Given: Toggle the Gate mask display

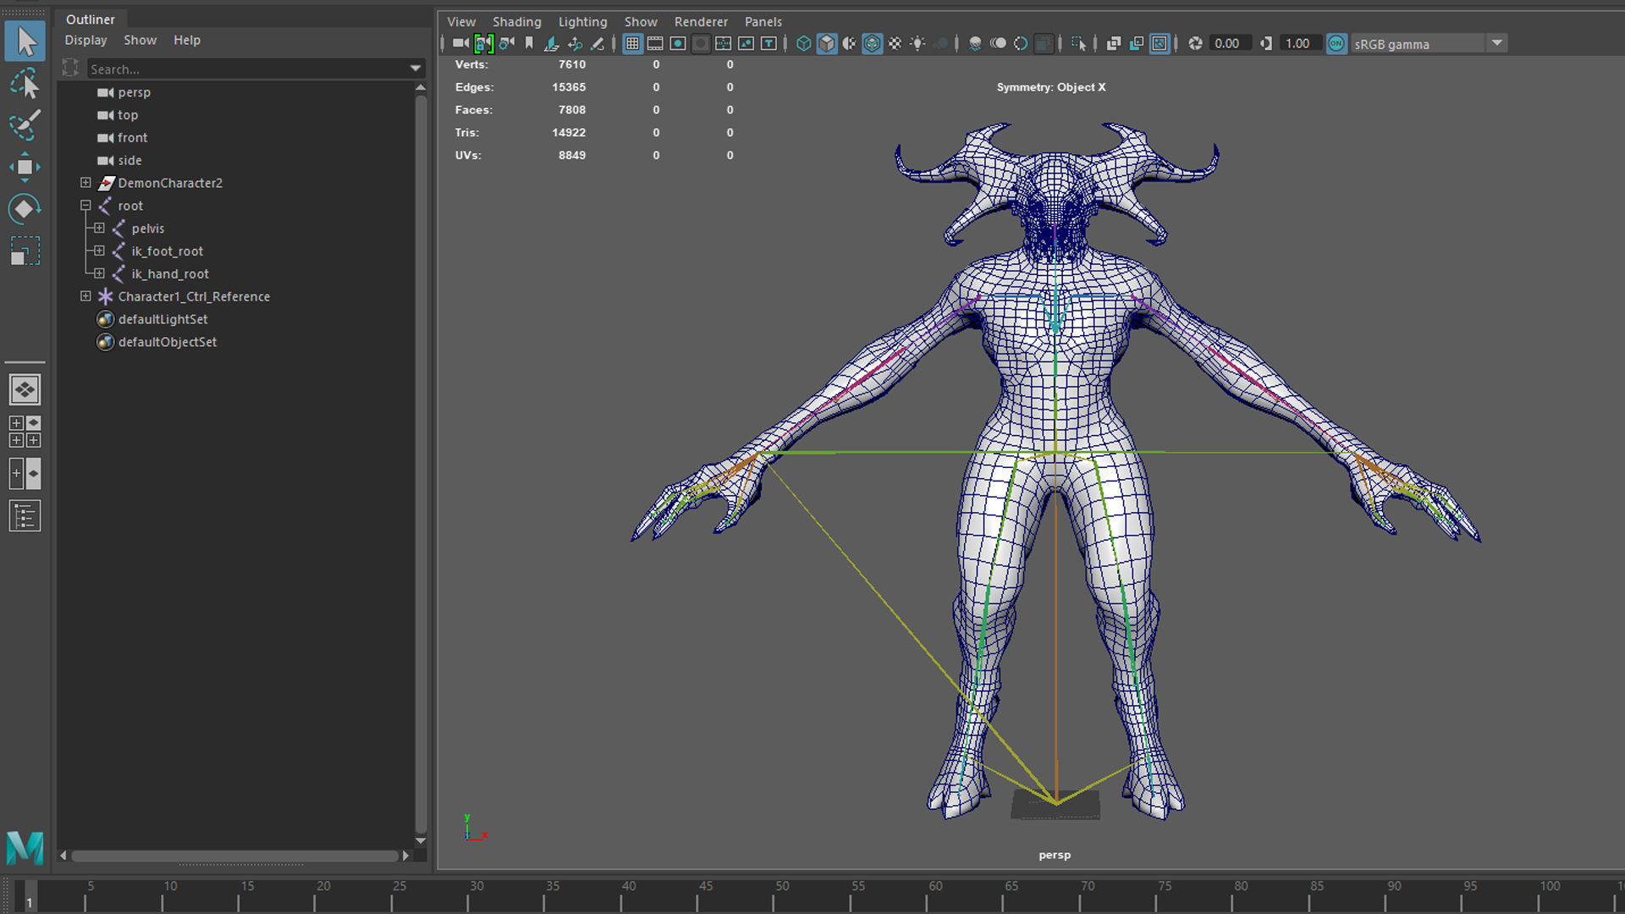Looking at the screenshot, I should click(701, 43).
